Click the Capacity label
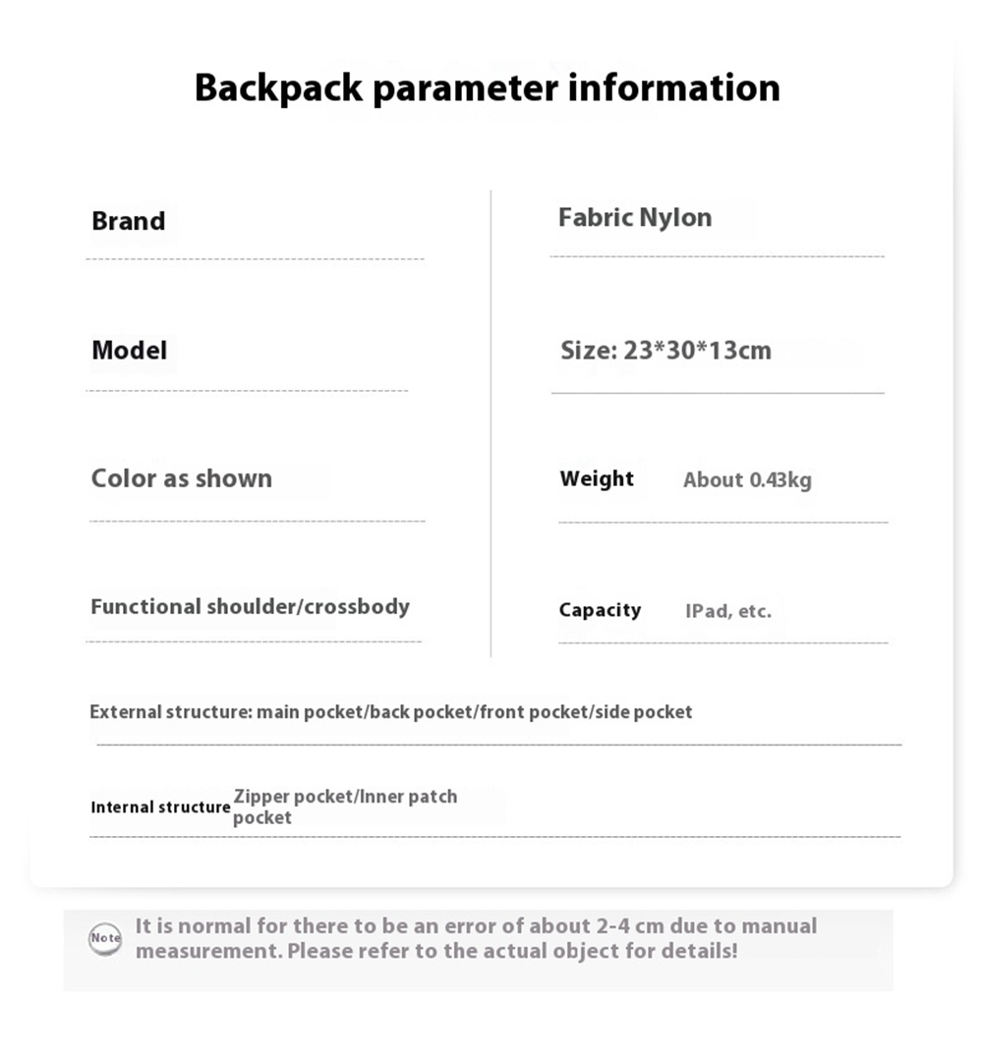 600,610
